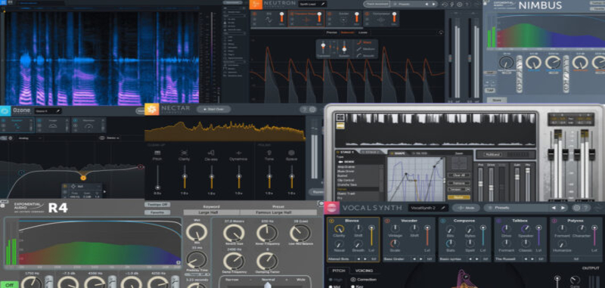Click the Ozone logo icon
Viewport: 605px width, 288px height.
point(5,110)
